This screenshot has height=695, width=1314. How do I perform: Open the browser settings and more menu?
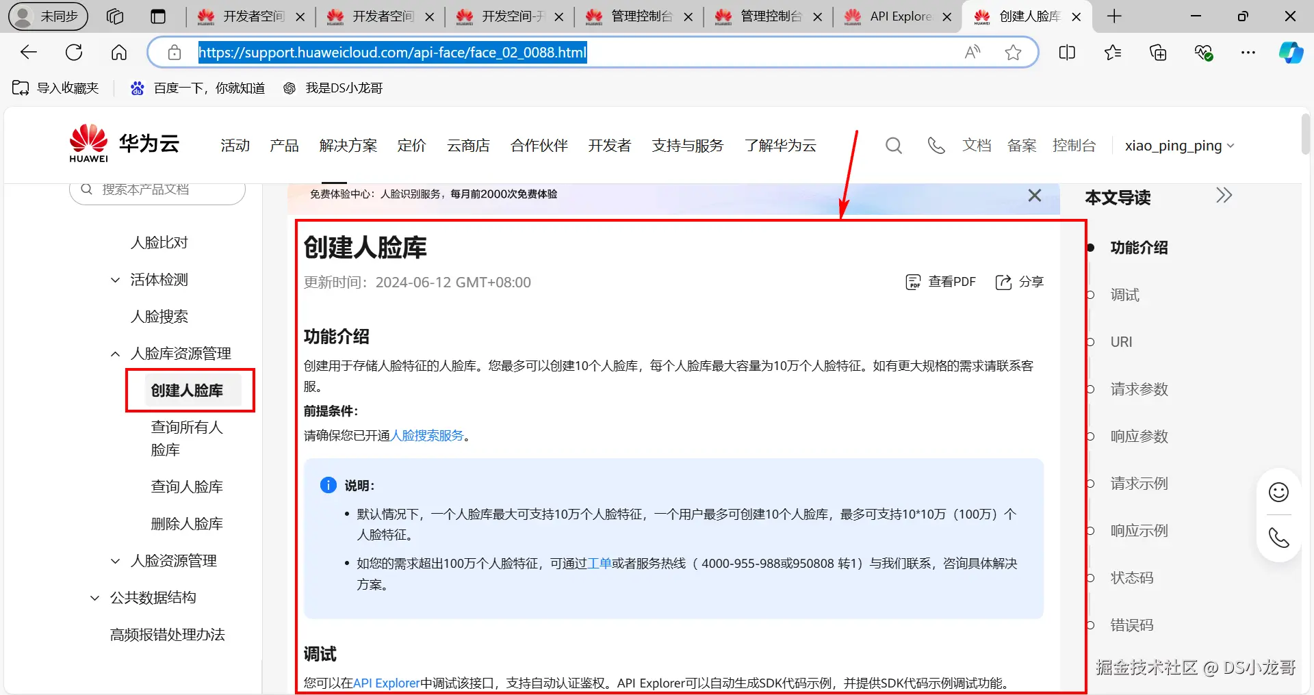tap(1248, 52)
